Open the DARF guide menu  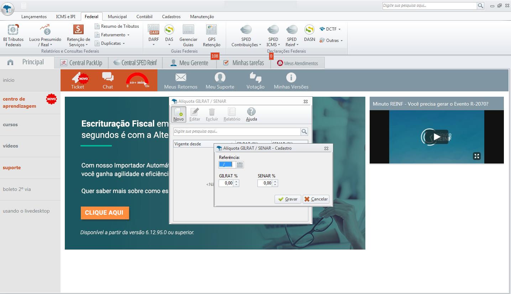tap(153, 36)
